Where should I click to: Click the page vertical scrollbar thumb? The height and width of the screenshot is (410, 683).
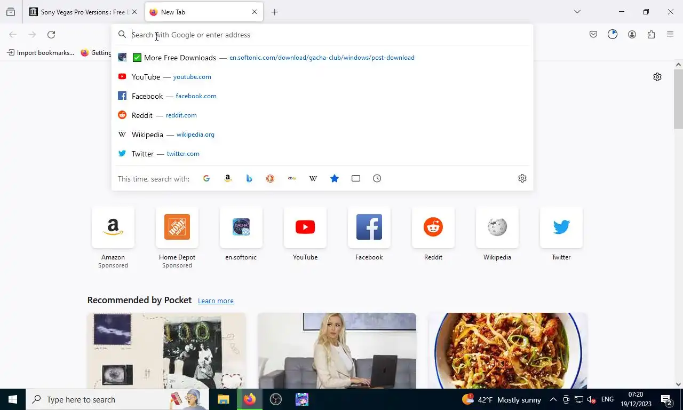(678, 99)
